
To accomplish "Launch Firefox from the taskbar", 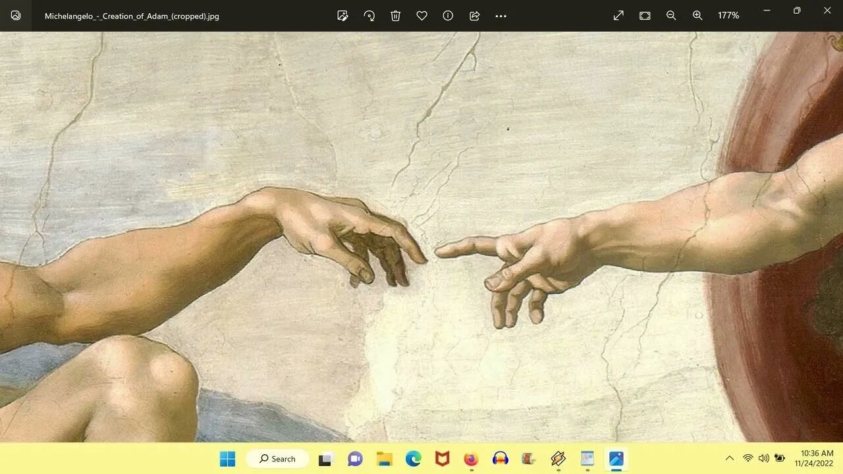I will click(x=471, y=459).
